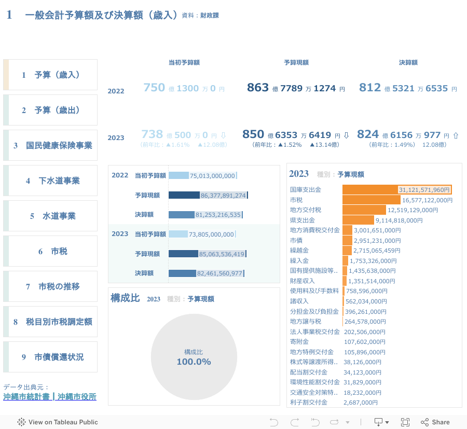Click the Revert (reset view) icon

[315, 422]
